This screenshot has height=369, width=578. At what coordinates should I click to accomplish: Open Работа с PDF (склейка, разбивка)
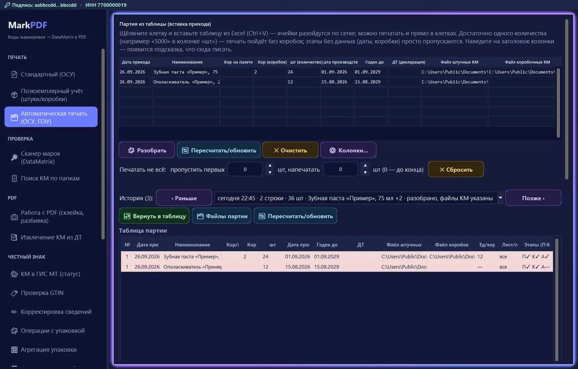tap(51, 217)
